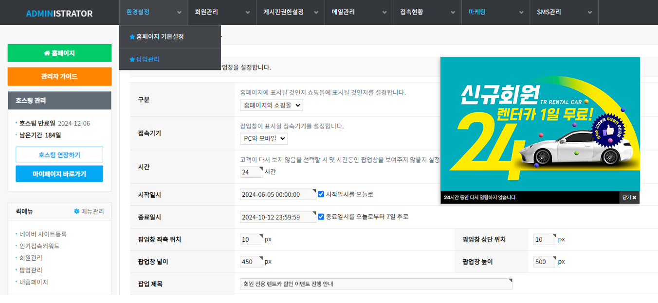Open the SMS관리 top menu

[564, 12]
